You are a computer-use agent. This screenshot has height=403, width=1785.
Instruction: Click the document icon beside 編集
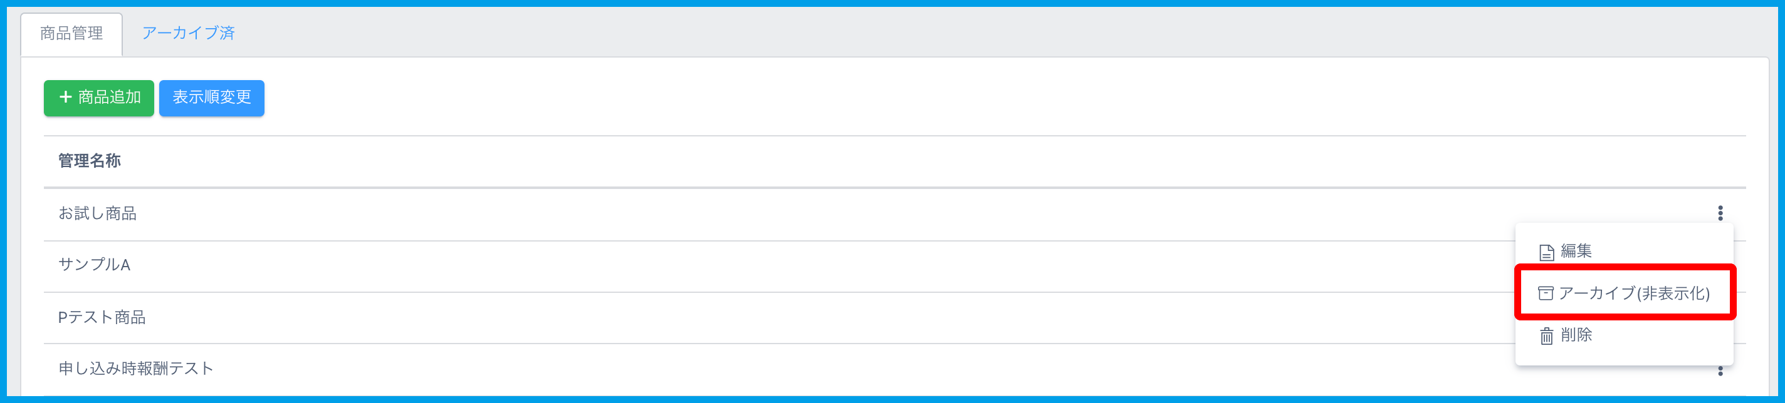1547,252
